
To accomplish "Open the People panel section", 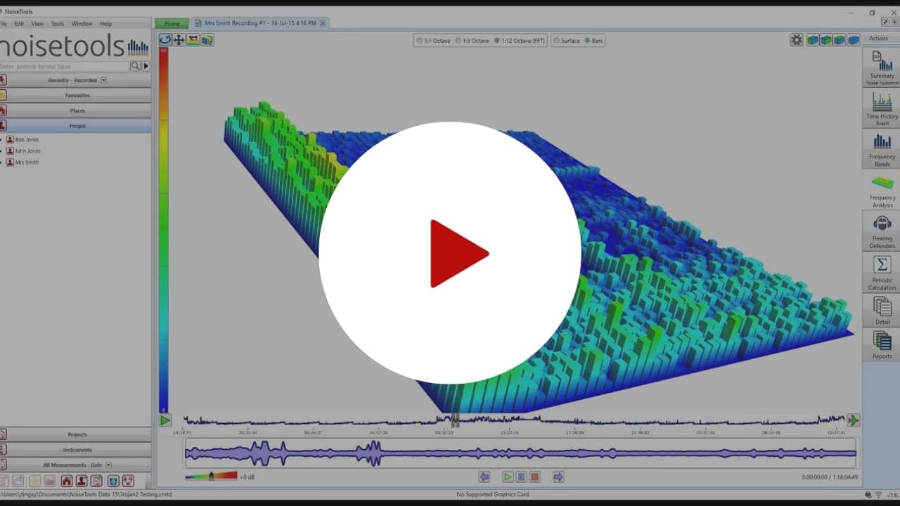I will (x=75, y=126).
